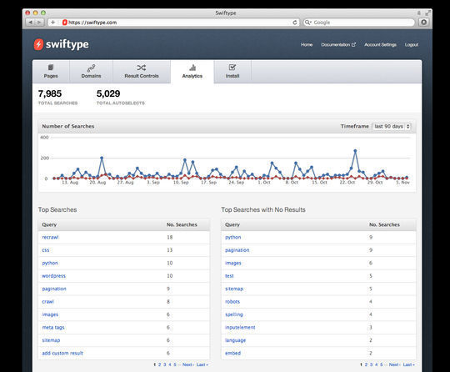Screen dimensions: 450x372
Task: Click the 7,985 total searches figure
Action: pyautogui.click(x=50, y=93)
